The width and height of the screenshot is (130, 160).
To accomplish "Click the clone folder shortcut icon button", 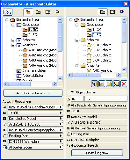I will pyautogui.click(x=117, y=84).
